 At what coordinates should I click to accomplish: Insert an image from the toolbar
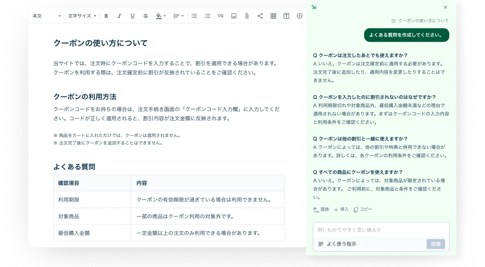tap(234, 16)
